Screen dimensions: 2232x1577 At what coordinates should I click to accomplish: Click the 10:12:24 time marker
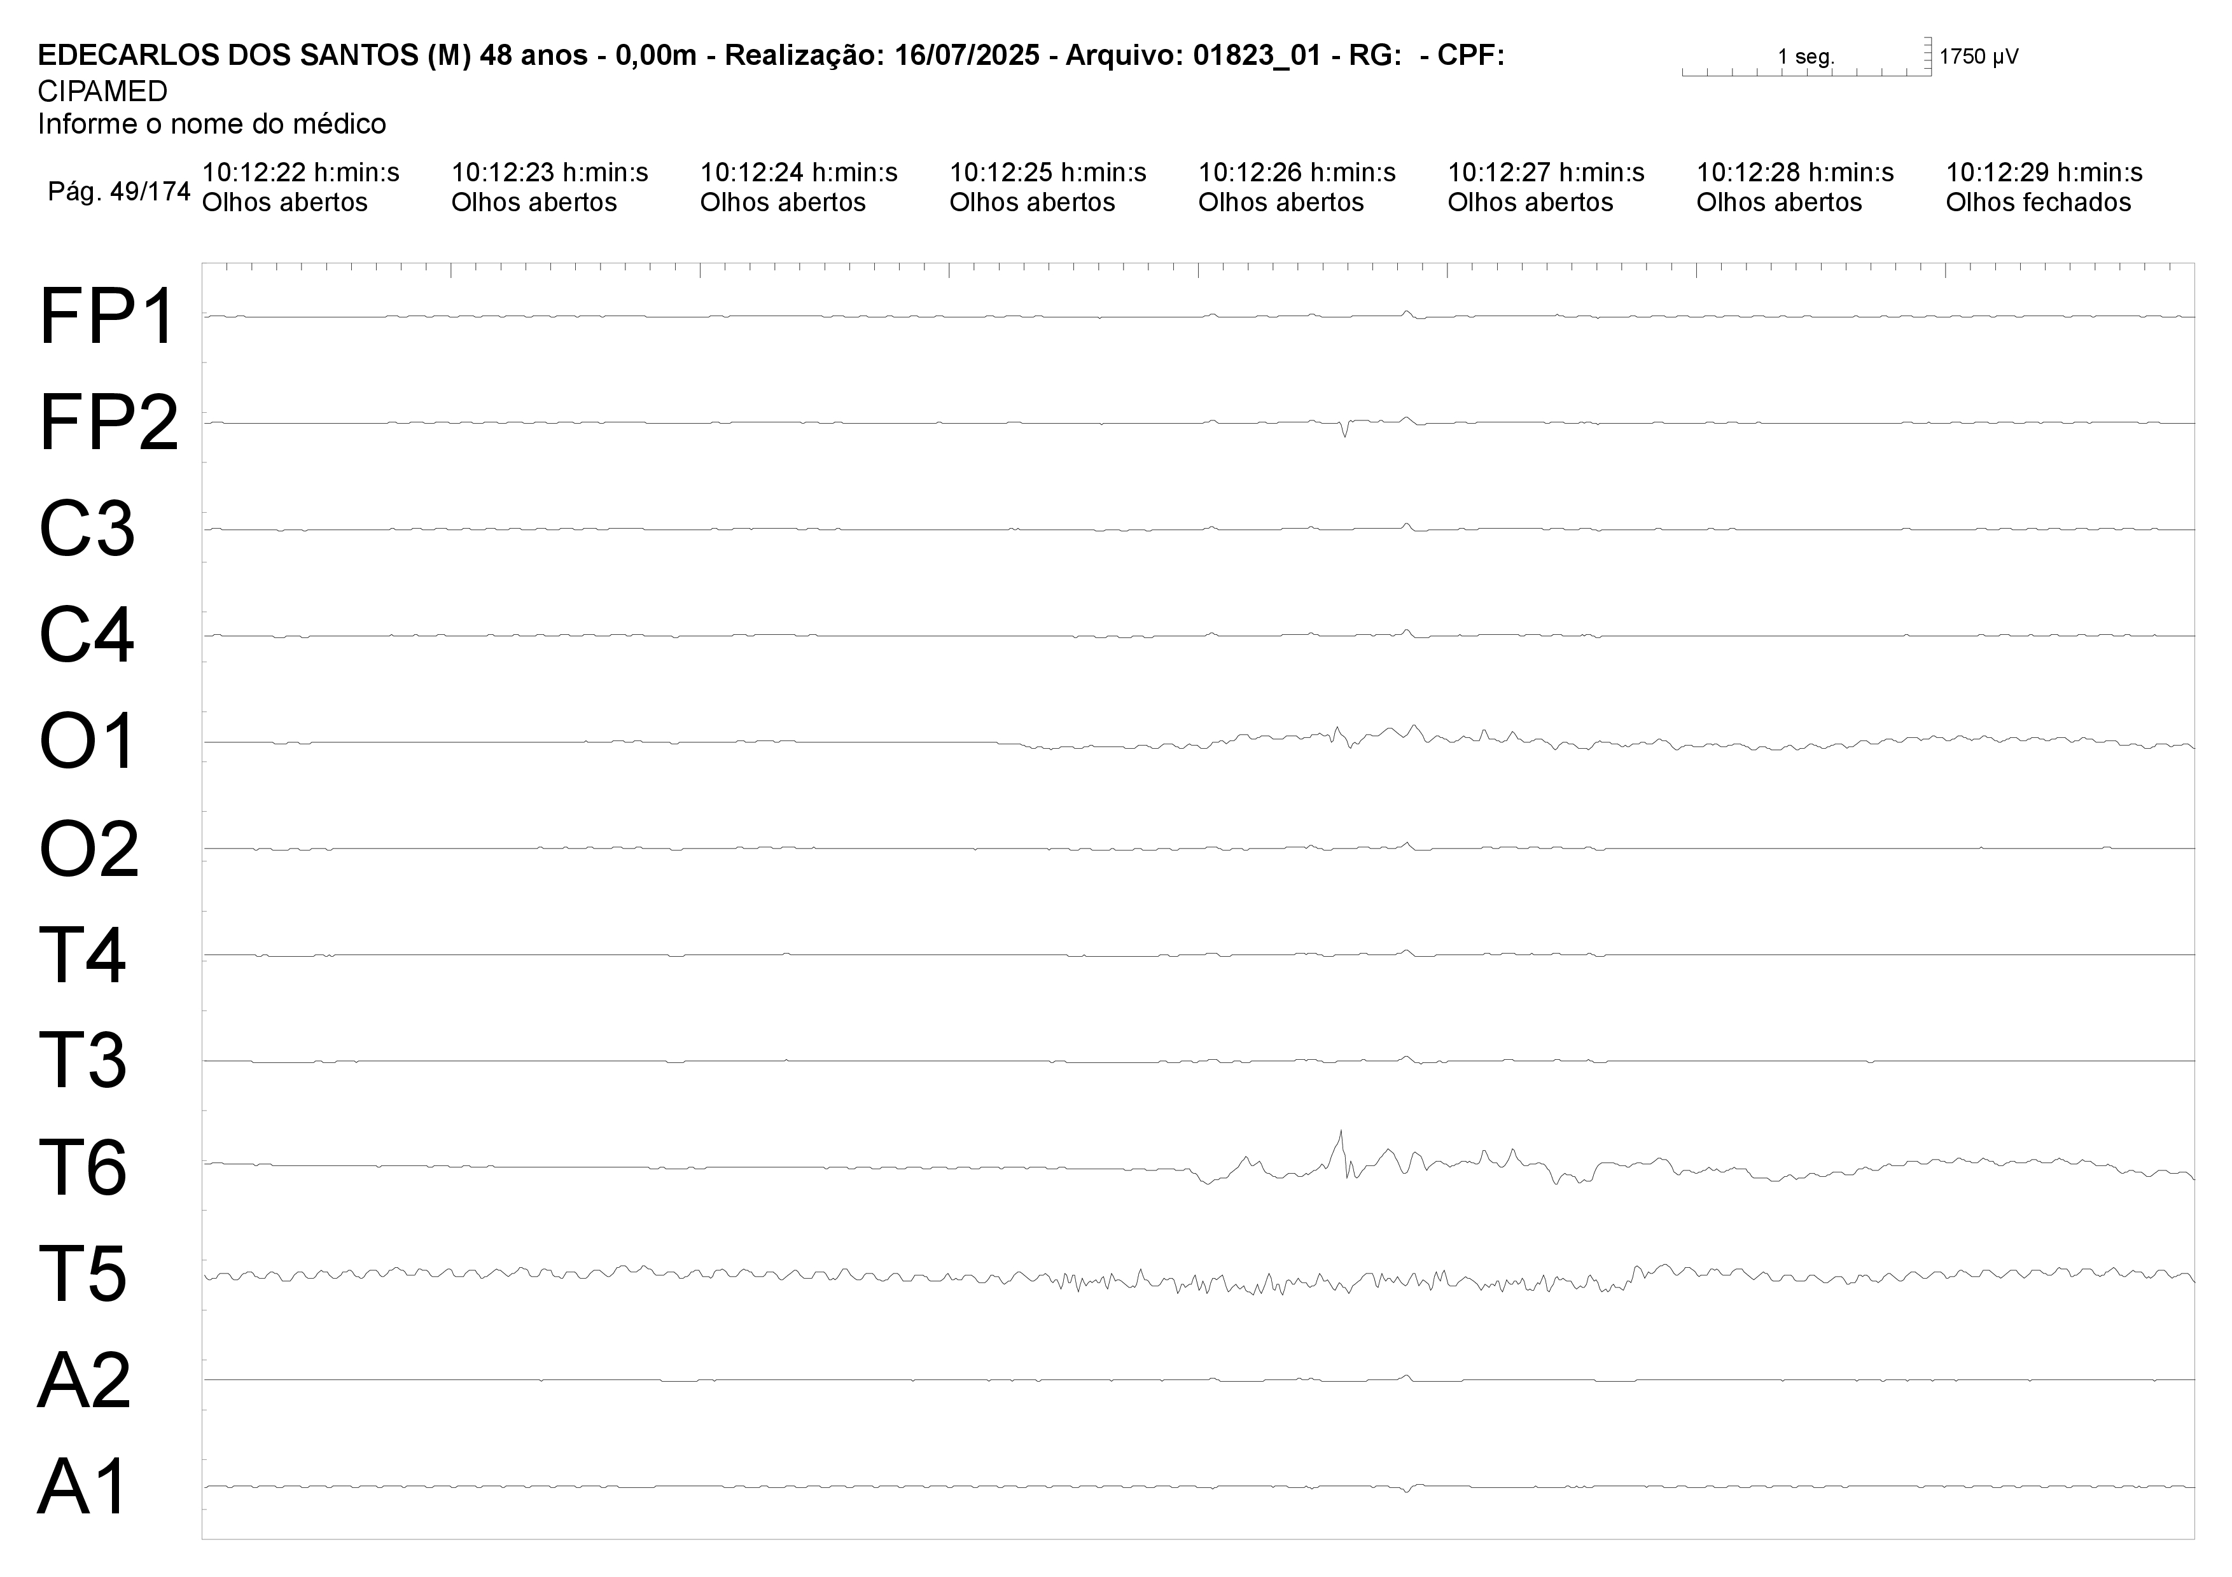coord(798,173)
